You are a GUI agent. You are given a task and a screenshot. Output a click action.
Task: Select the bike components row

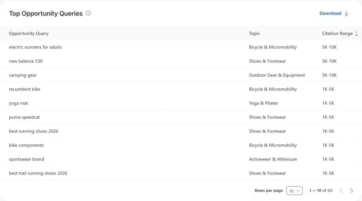click(x=181, y=145)
